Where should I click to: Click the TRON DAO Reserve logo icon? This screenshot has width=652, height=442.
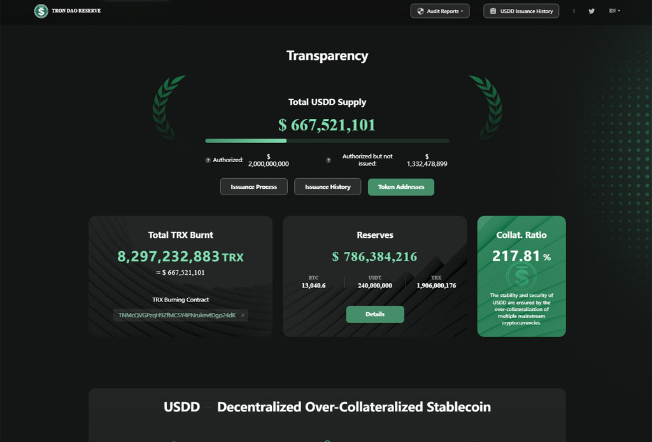pos(41,11)
